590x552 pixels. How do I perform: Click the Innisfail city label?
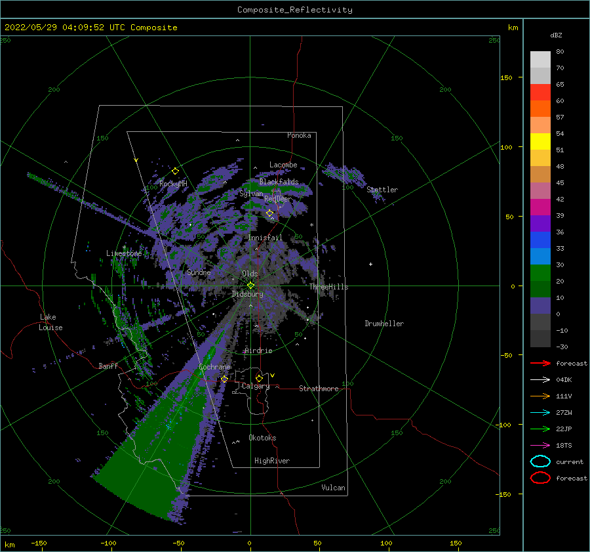[x=265, y=238]
